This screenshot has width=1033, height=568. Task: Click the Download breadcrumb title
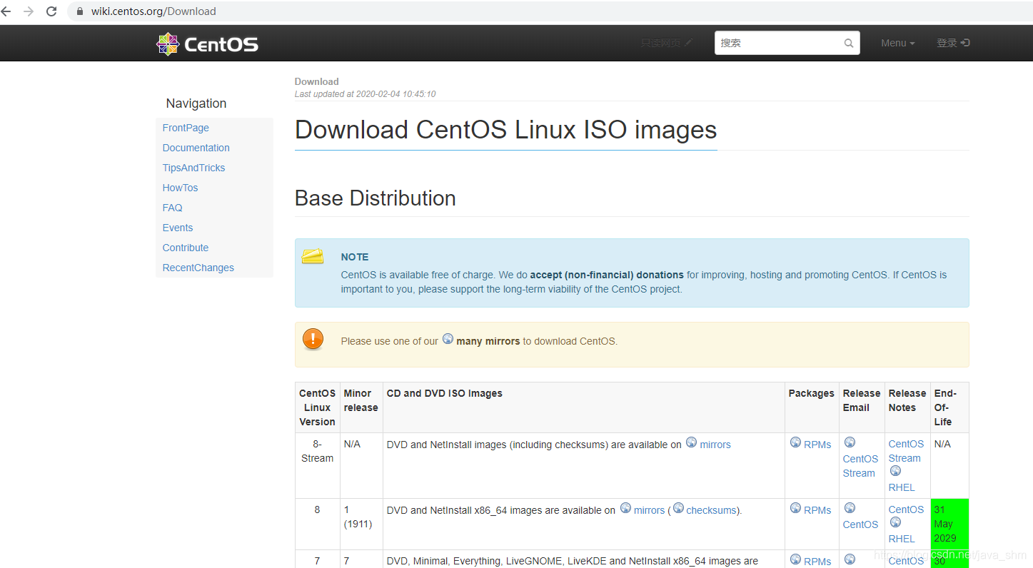point(316,81)
